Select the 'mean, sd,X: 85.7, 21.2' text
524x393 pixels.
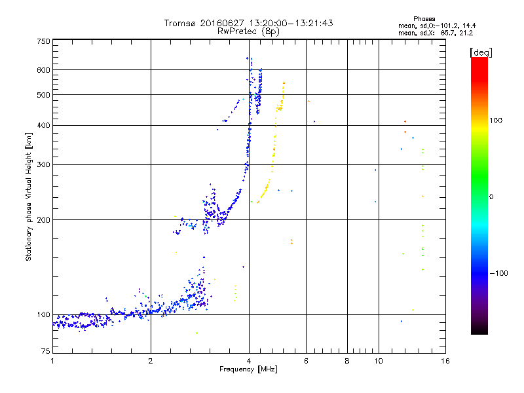(436, 33)
